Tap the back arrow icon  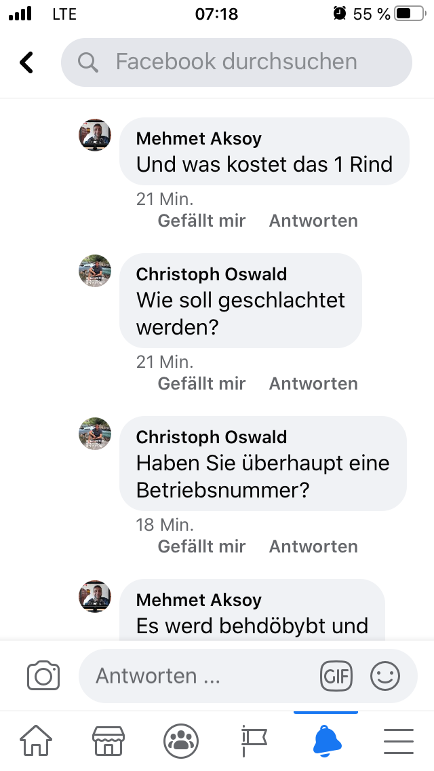point(26,62)
